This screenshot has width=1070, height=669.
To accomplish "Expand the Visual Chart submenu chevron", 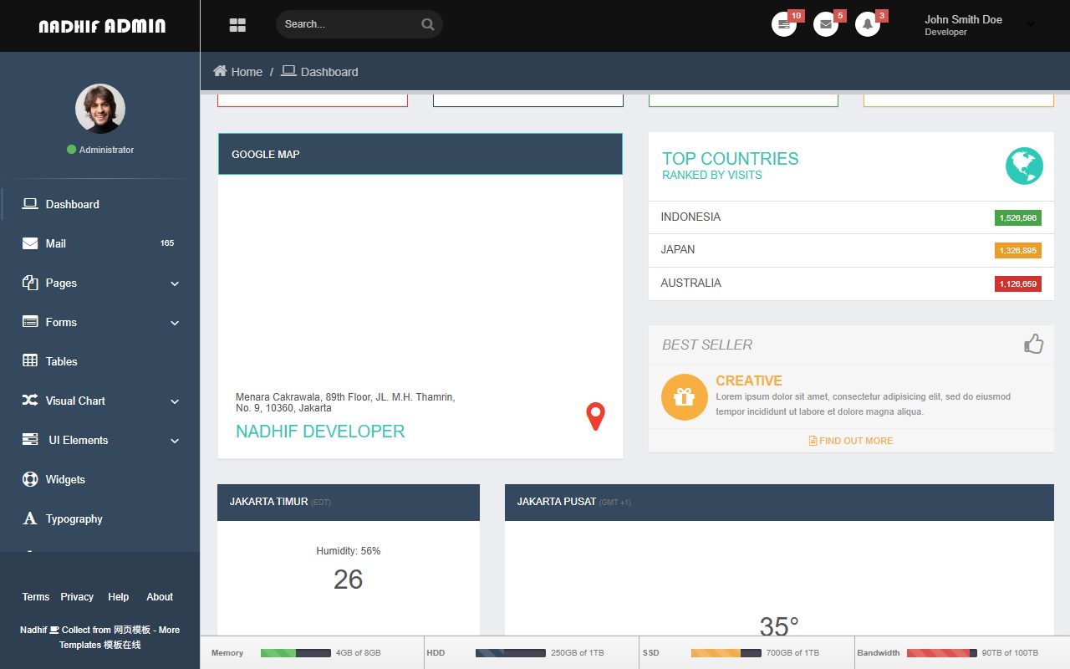I will 175,401.
